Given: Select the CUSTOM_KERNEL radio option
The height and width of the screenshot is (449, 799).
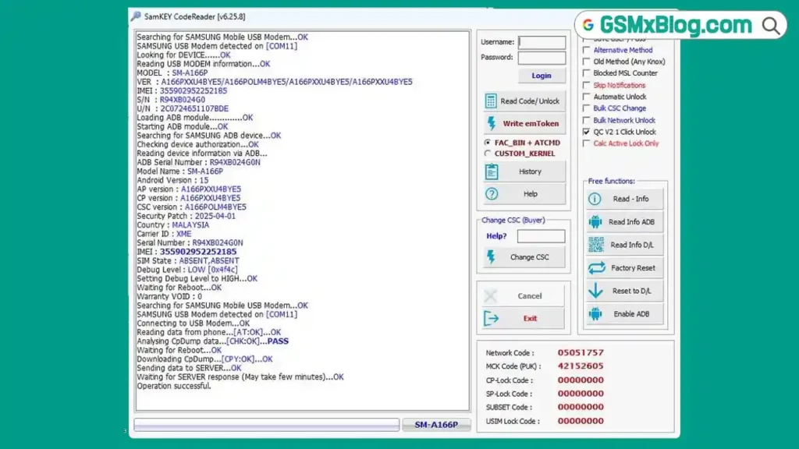Looking at the screenshot, I should (488, 154).
